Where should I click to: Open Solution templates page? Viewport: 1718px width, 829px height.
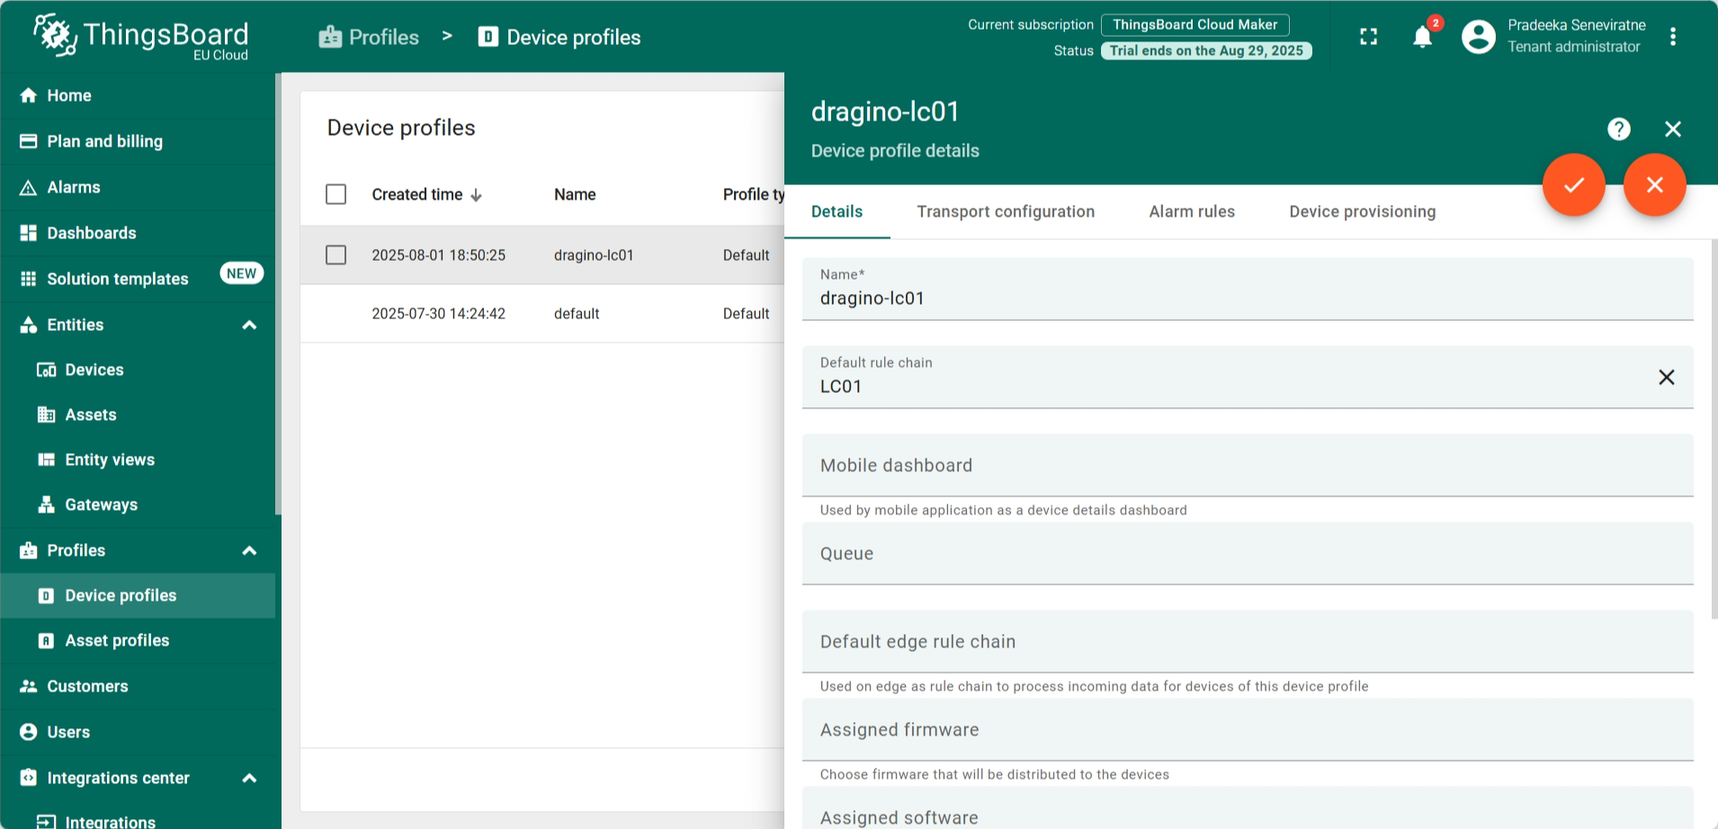coord(138,279)
